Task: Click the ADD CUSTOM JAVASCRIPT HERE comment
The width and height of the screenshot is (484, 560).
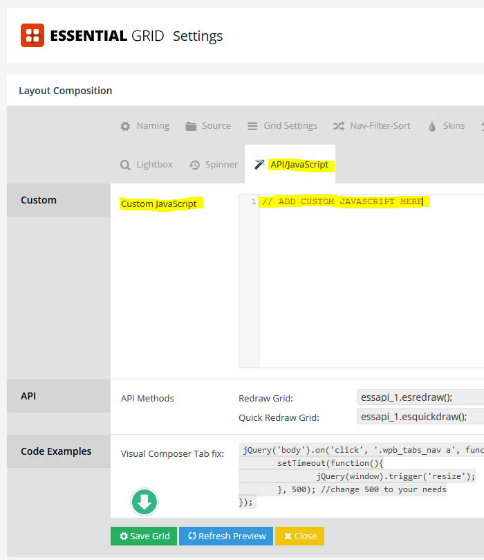Action: coord(342,202)
